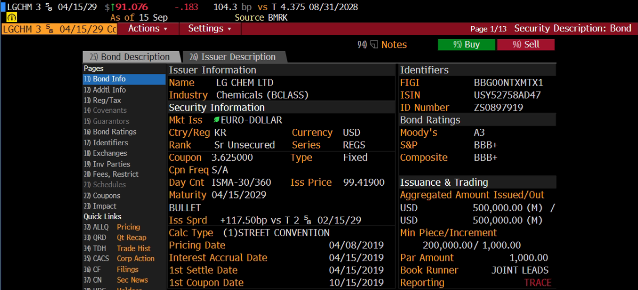Open QRD Qt Recap quick link
This screenshot has width=638, height=290.
pos(115,237)
